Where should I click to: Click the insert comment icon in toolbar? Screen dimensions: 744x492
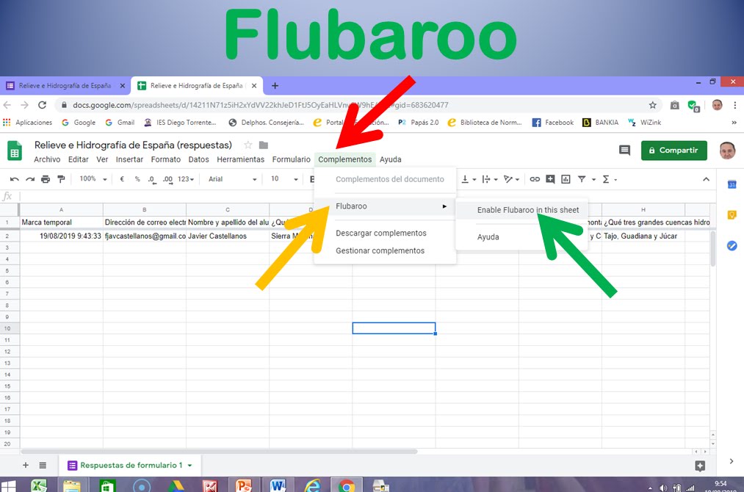click(550, 179)
